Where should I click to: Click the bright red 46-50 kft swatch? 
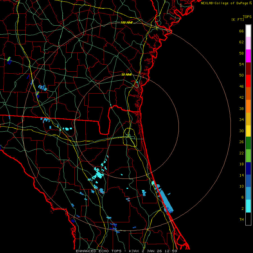pos(248,81)
